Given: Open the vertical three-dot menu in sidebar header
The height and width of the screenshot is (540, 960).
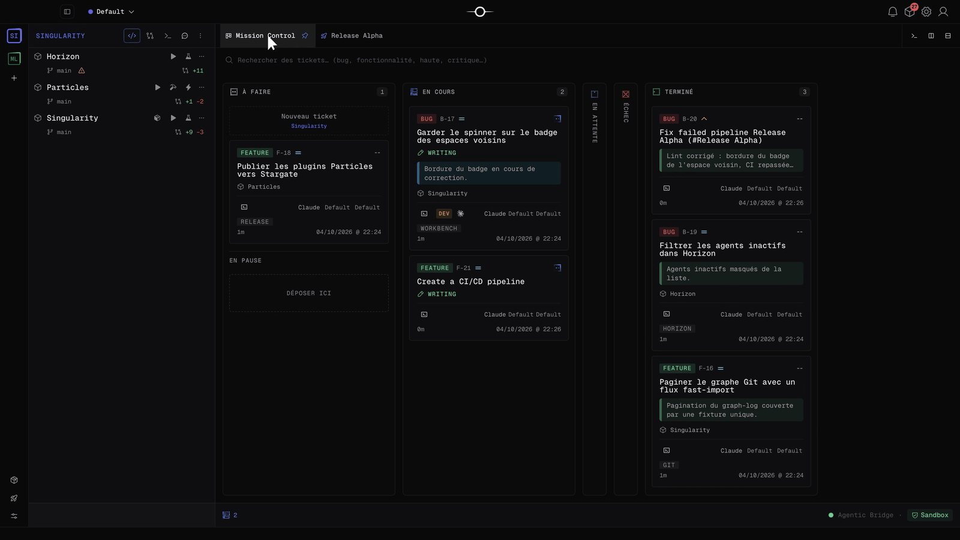Looking at the screenshot, I should [200, 36].
